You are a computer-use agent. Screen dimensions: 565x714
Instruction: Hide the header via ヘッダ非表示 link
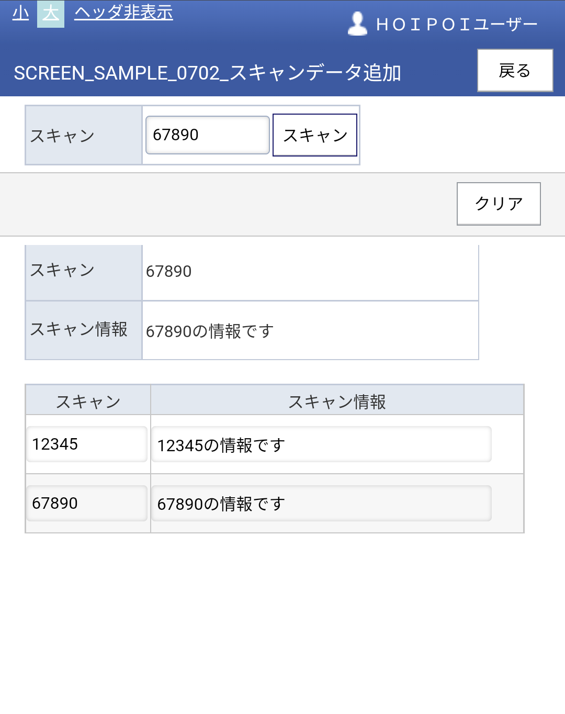tap(123, 12)
